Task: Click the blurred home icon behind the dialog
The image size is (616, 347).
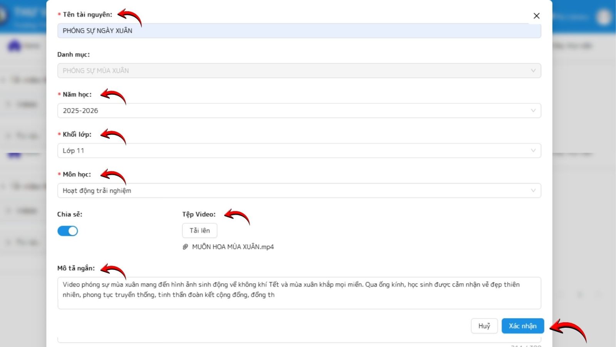Action: (15, 46)
